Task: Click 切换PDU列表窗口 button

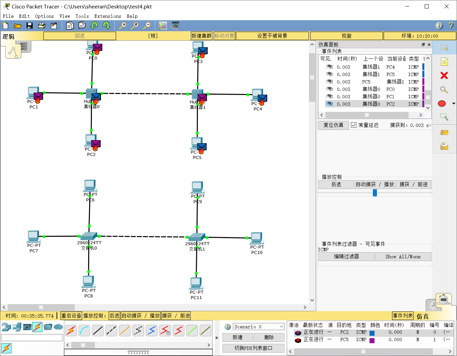Action: coord(253,348)
